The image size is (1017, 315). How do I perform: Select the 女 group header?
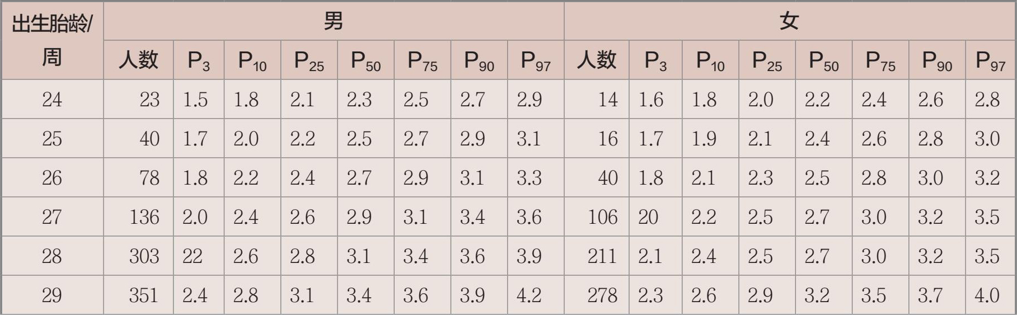(790, 21)
